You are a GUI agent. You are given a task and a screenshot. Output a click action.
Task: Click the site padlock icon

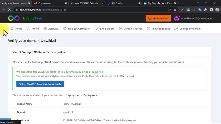click(17, 10)
